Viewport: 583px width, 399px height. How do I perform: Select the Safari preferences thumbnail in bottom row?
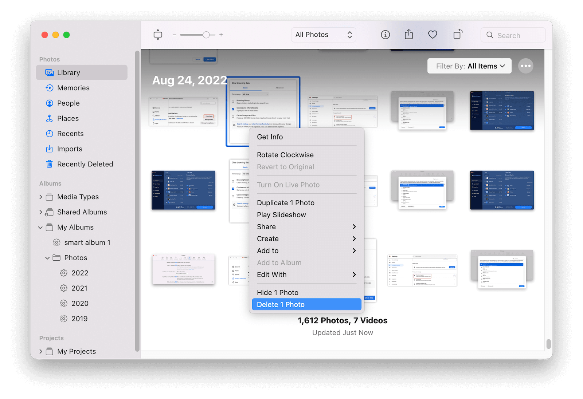pos(184,269)
